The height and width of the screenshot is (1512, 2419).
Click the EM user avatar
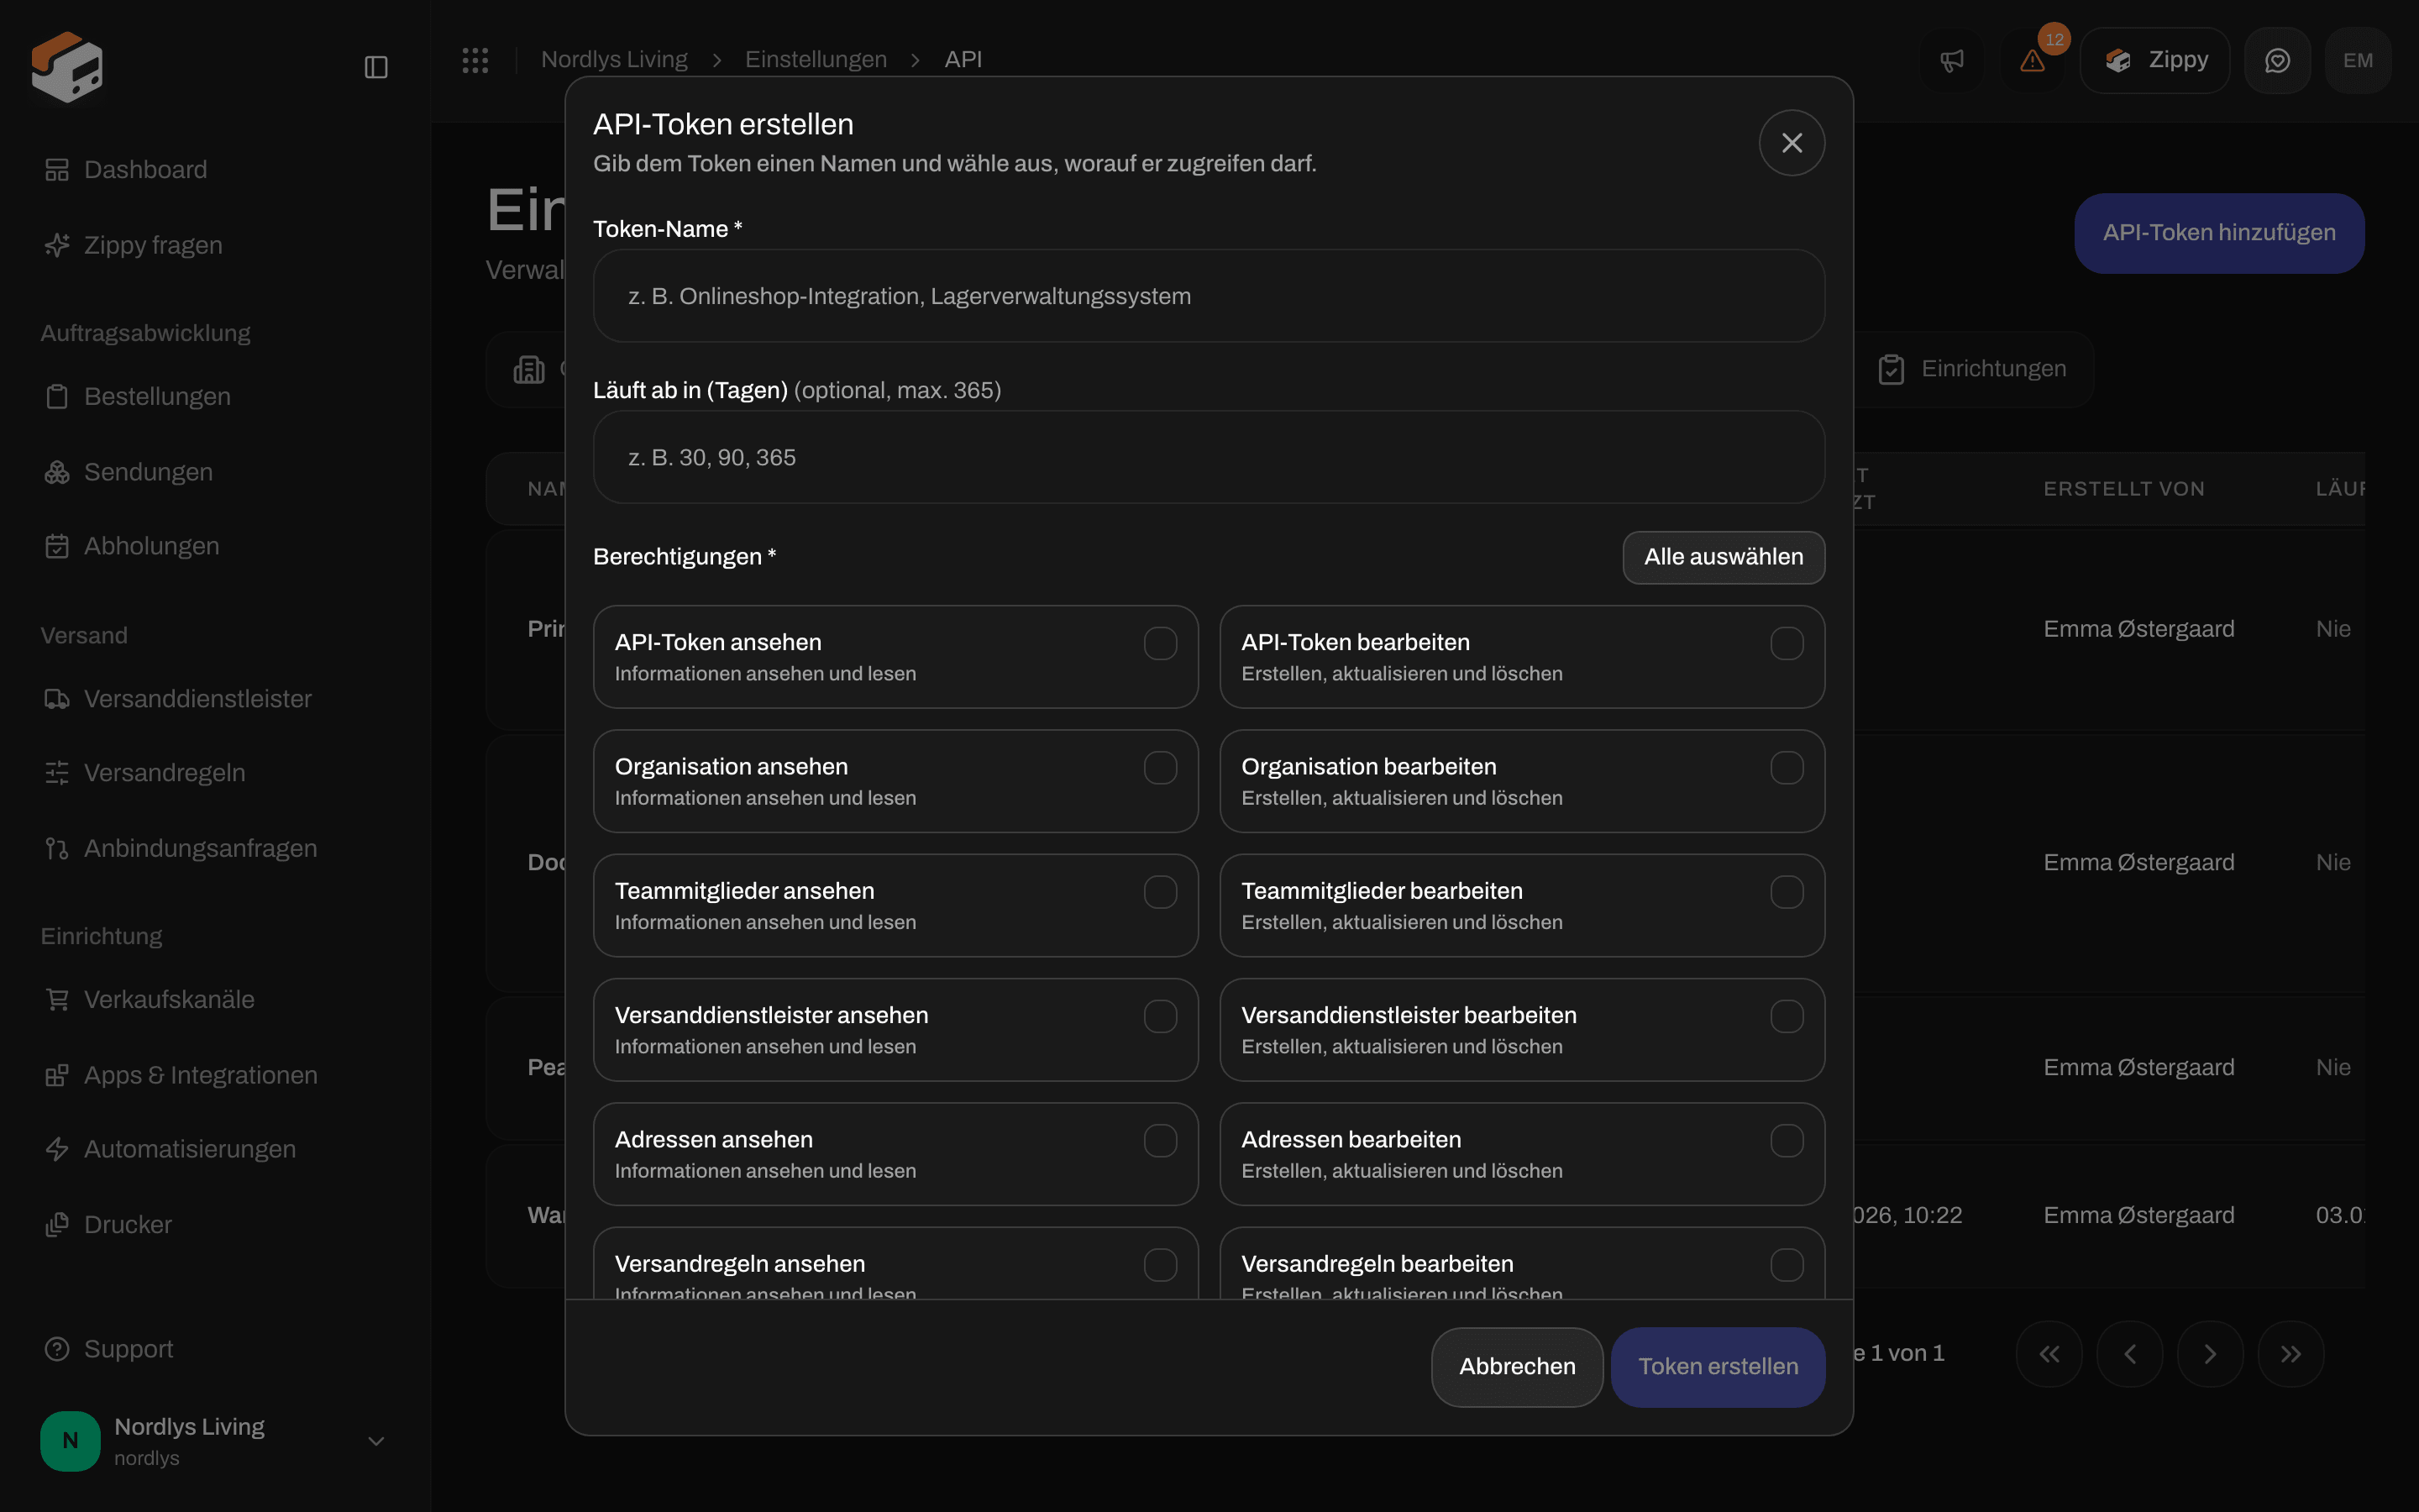(2358, 61)
